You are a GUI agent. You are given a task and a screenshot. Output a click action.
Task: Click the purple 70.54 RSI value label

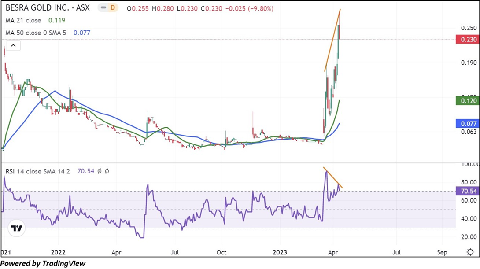pos(467,191)
